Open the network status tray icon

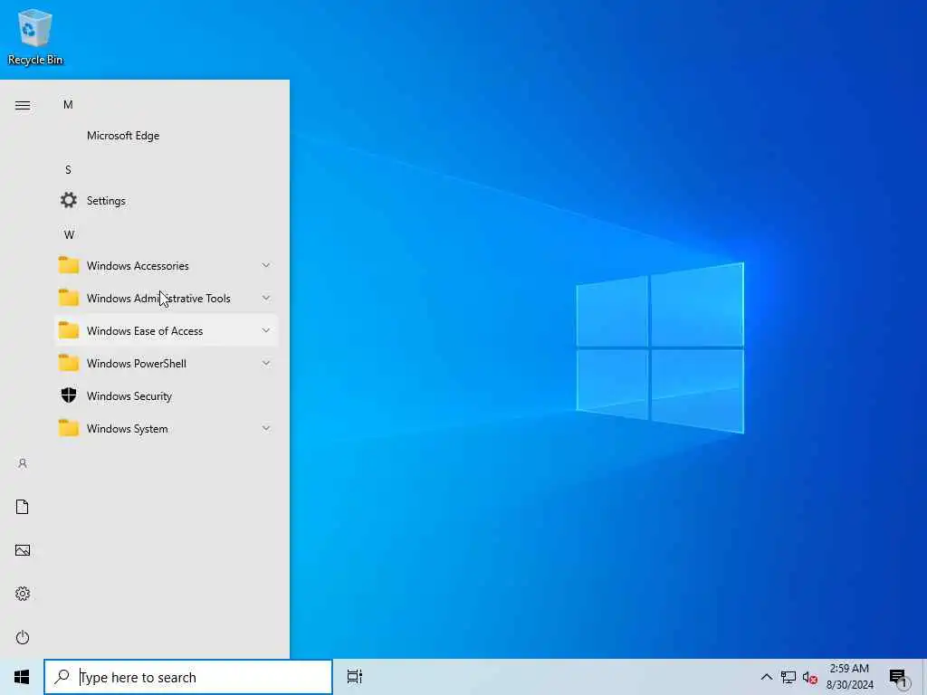788,677
